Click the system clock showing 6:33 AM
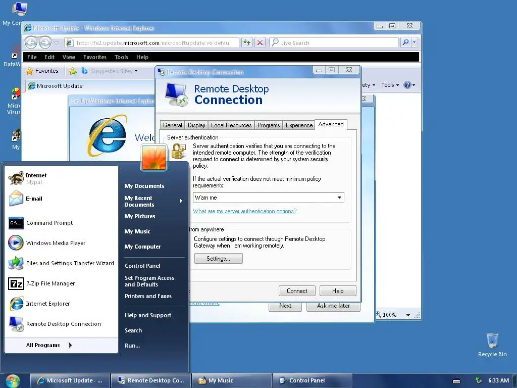This screenshot has width=517, height=388. point(498,381)
